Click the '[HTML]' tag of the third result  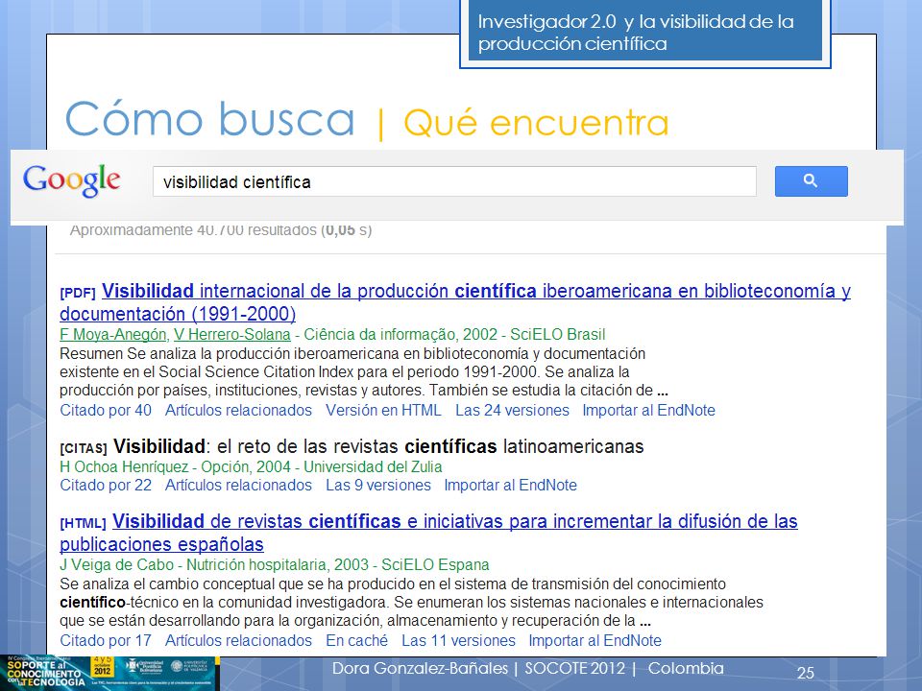(x=83, y=523)
